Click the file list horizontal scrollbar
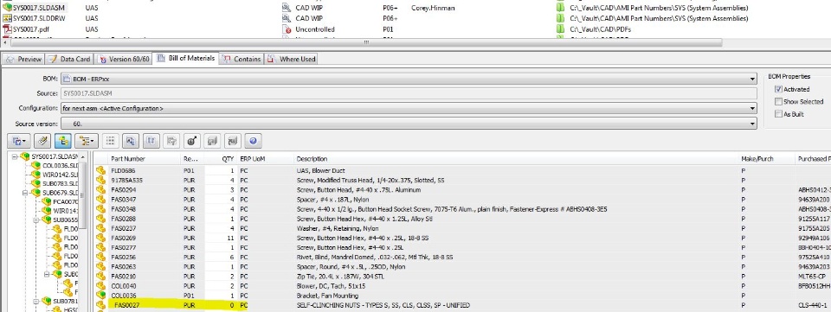Viewport: 831px width, 312px height. [x=365, y=42]
